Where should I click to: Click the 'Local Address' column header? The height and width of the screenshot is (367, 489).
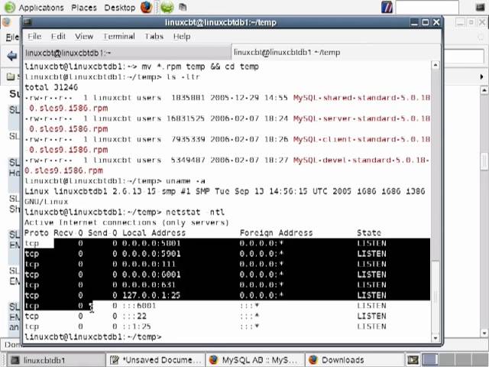pyautogui.click(x=154, y=232)
